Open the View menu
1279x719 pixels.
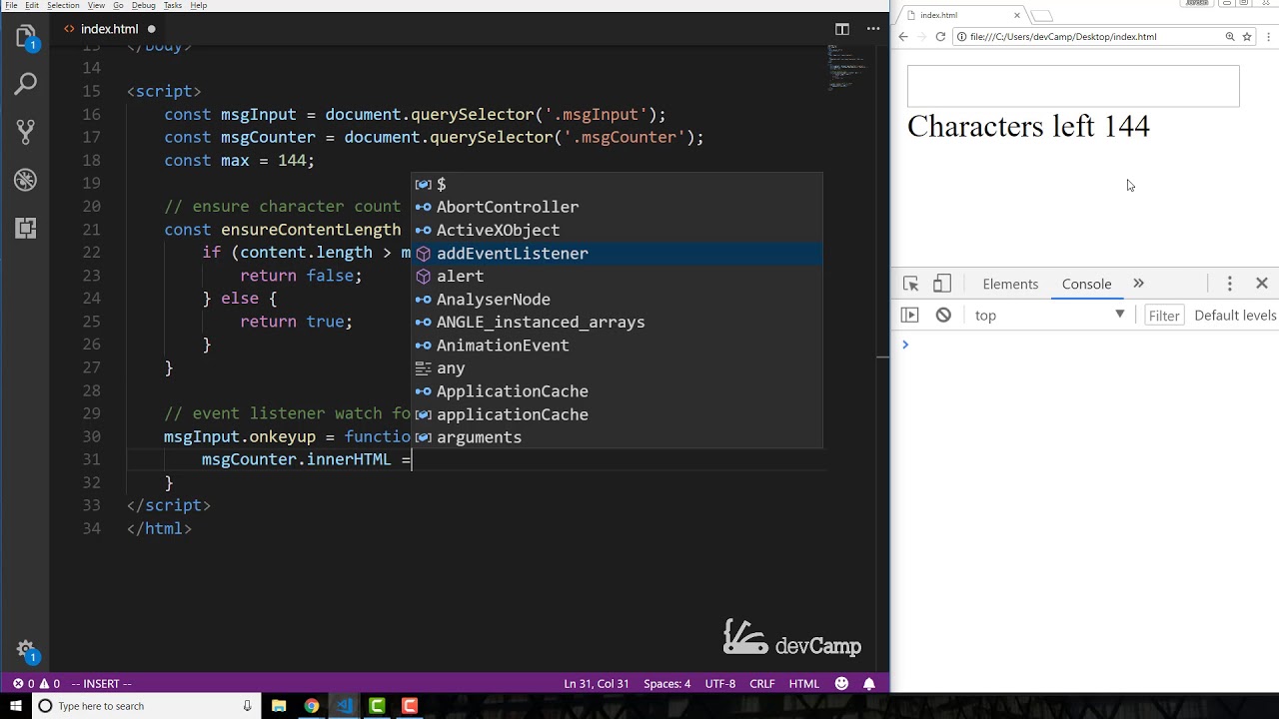click(96, 6)
